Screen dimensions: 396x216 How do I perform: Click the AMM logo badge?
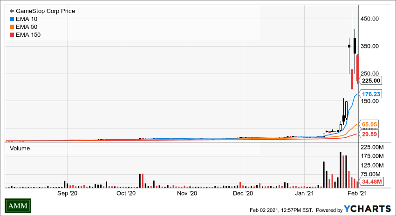[18, 206]
